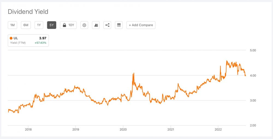Click the +57.43% change figure

point(40,43)
